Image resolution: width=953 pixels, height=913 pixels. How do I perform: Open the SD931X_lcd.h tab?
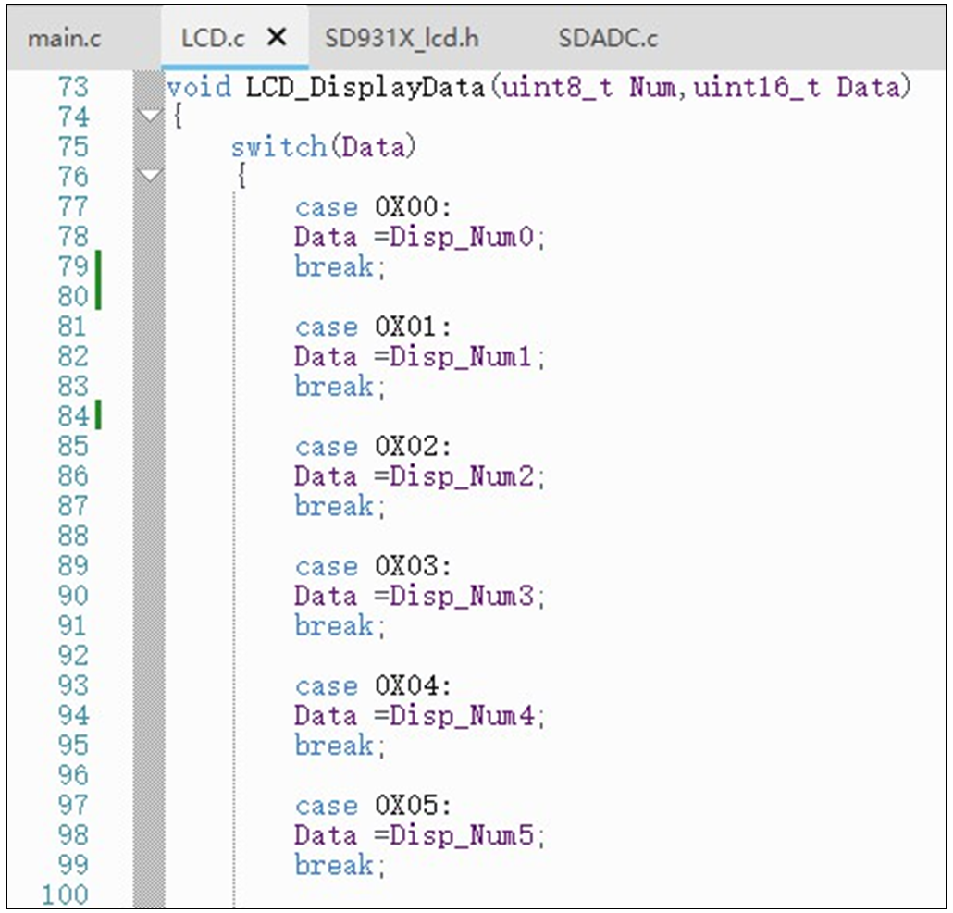click(x=402, y=38)
